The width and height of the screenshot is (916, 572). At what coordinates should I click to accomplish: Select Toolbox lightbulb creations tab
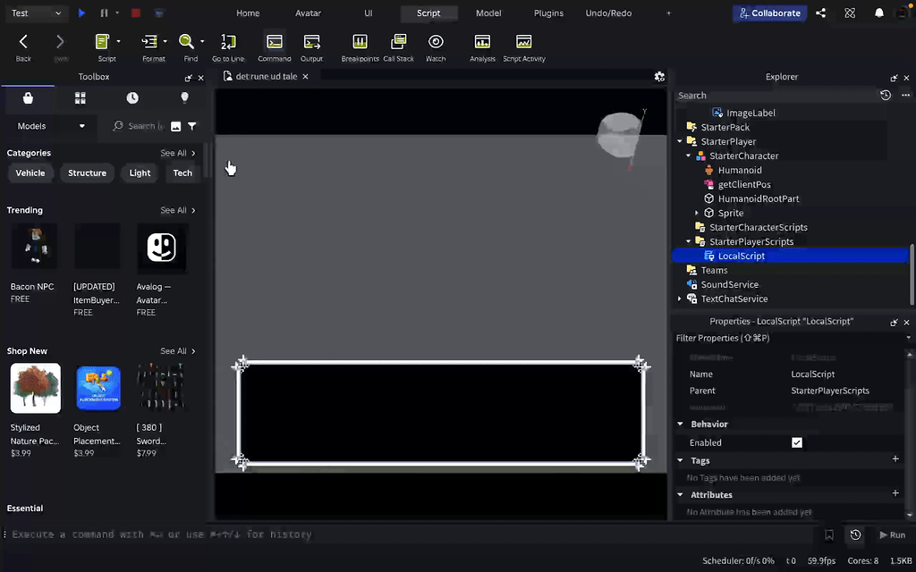click(x=184, y=98)
